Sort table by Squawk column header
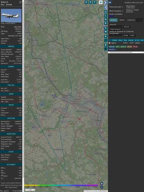Viewport: 144px width, 192px height. (131, 40)
